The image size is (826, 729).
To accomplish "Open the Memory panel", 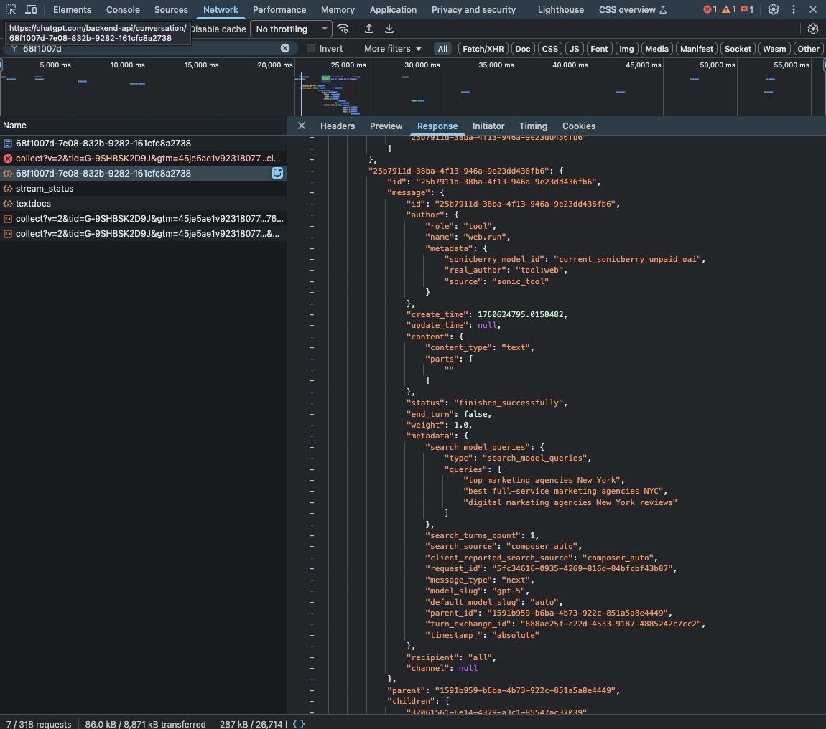I will (338, 9).
